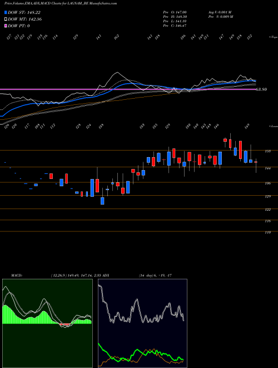The width and height of the screenshot is (278, 368).
Task: Click the 110 price axis label
Action: click(267, 233)
